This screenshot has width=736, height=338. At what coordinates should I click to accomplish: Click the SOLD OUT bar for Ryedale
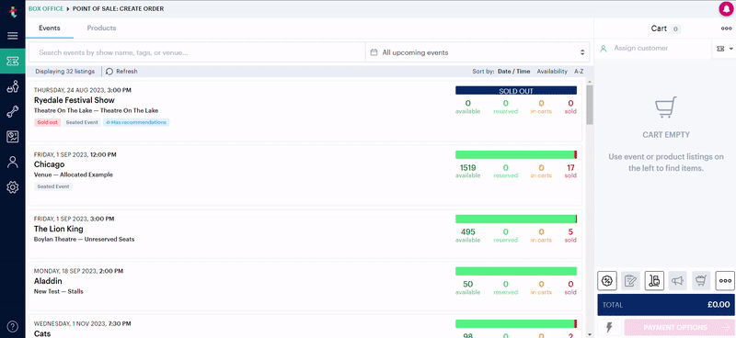[x=516, y=91]
